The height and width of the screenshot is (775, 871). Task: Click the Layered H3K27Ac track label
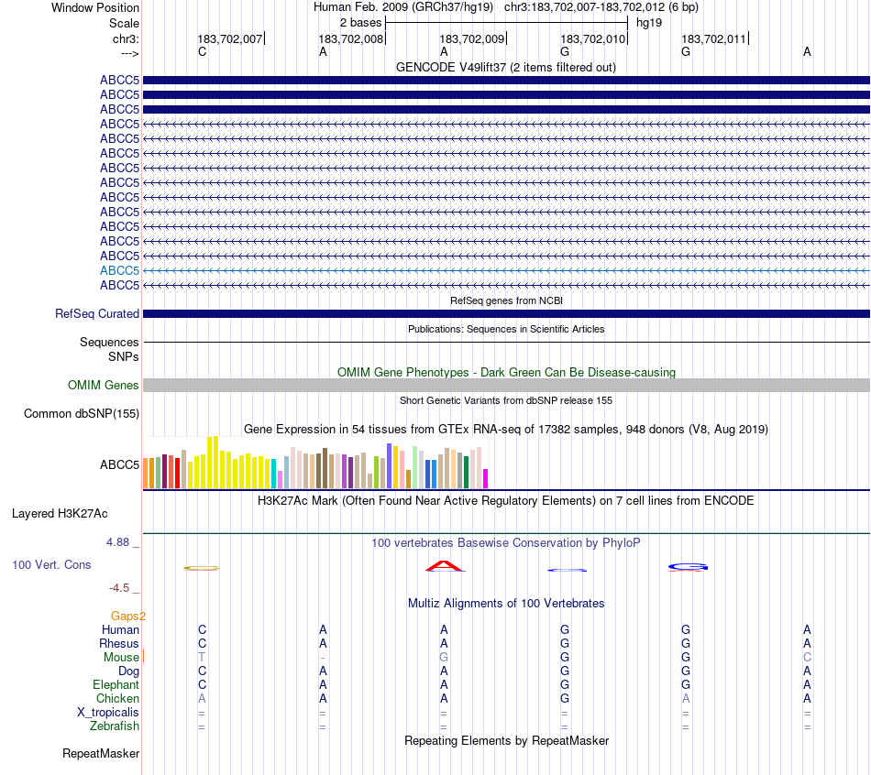point(60,514)
